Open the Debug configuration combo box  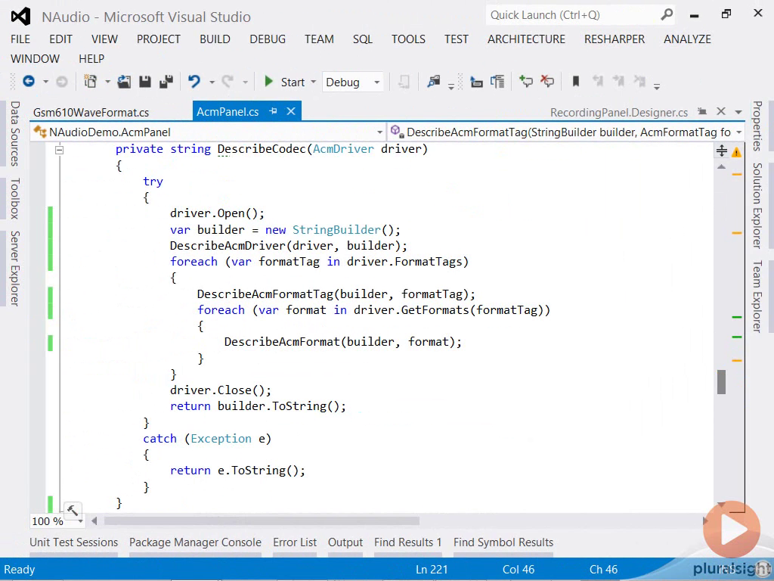click(352, 82)
